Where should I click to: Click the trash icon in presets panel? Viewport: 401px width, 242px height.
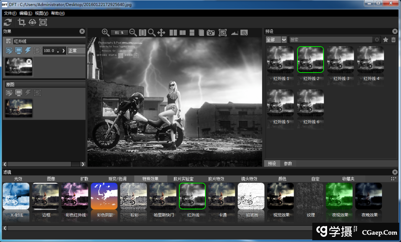click(x=394, y=40)
